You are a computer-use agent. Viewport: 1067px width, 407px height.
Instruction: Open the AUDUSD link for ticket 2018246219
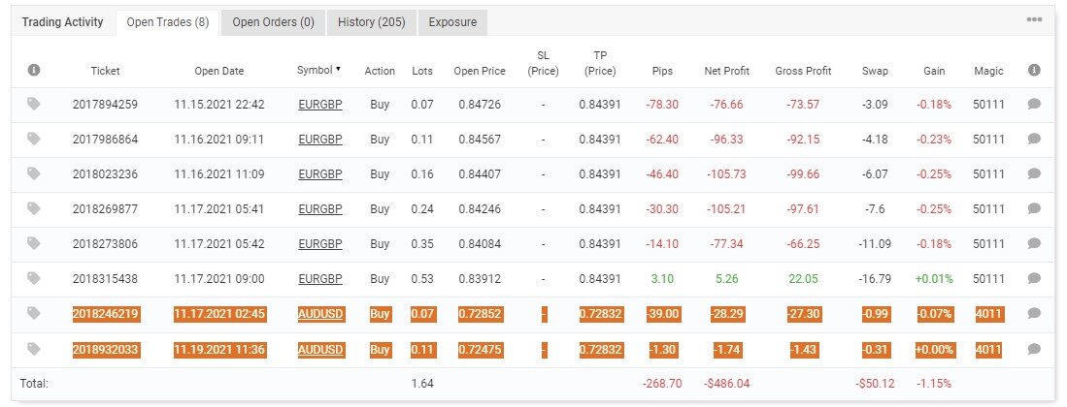point(321,314)
